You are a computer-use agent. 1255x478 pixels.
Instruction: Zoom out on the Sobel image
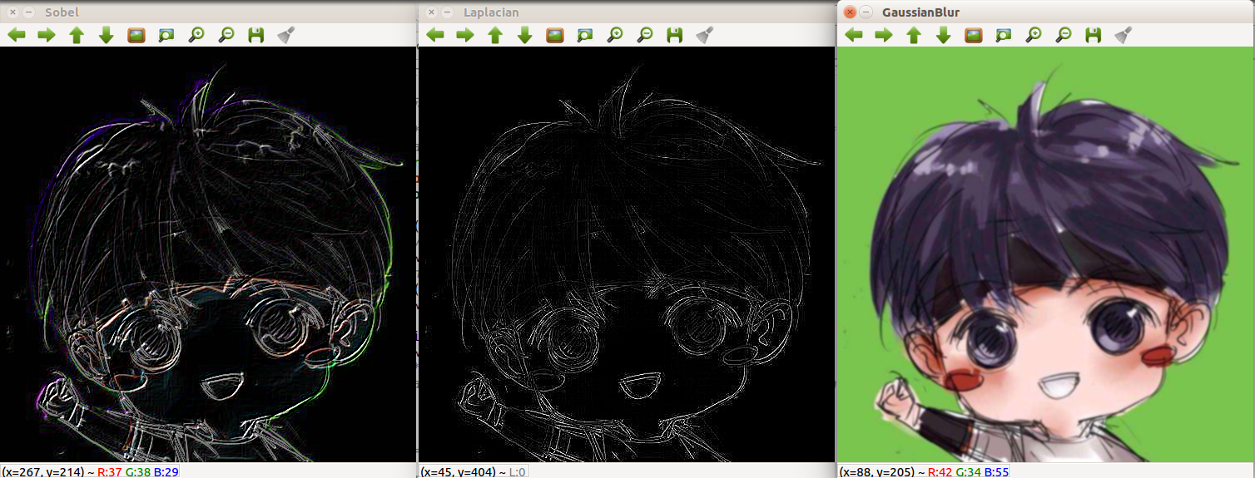click(226, 35)
